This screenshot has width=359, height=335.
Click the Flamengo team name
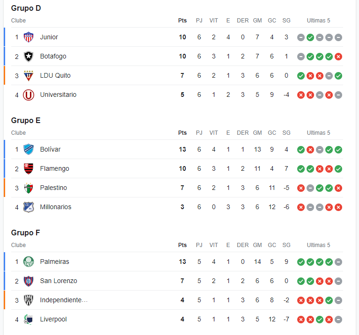(54, 168)
